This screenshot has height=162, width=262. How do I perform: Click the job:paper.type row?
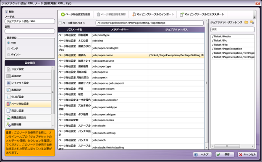[131, 66]
